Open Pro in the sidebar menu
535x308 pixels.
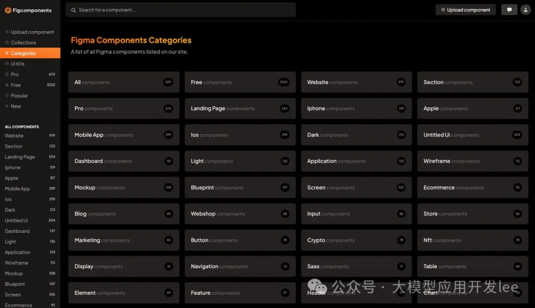coord(30,74)
